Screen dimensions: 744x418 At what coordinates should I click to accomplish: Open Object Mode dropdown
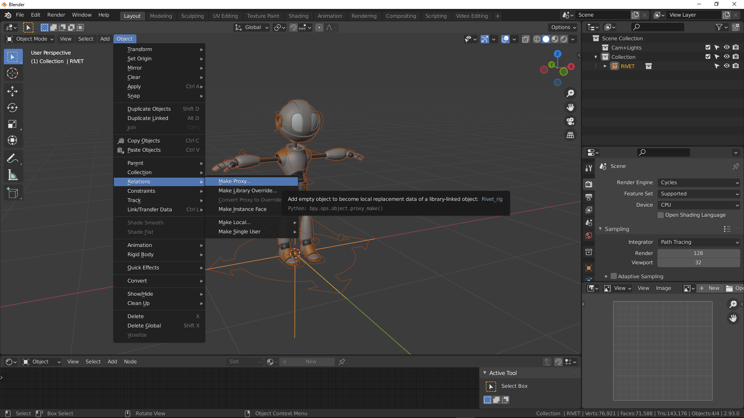coord(30,39)
